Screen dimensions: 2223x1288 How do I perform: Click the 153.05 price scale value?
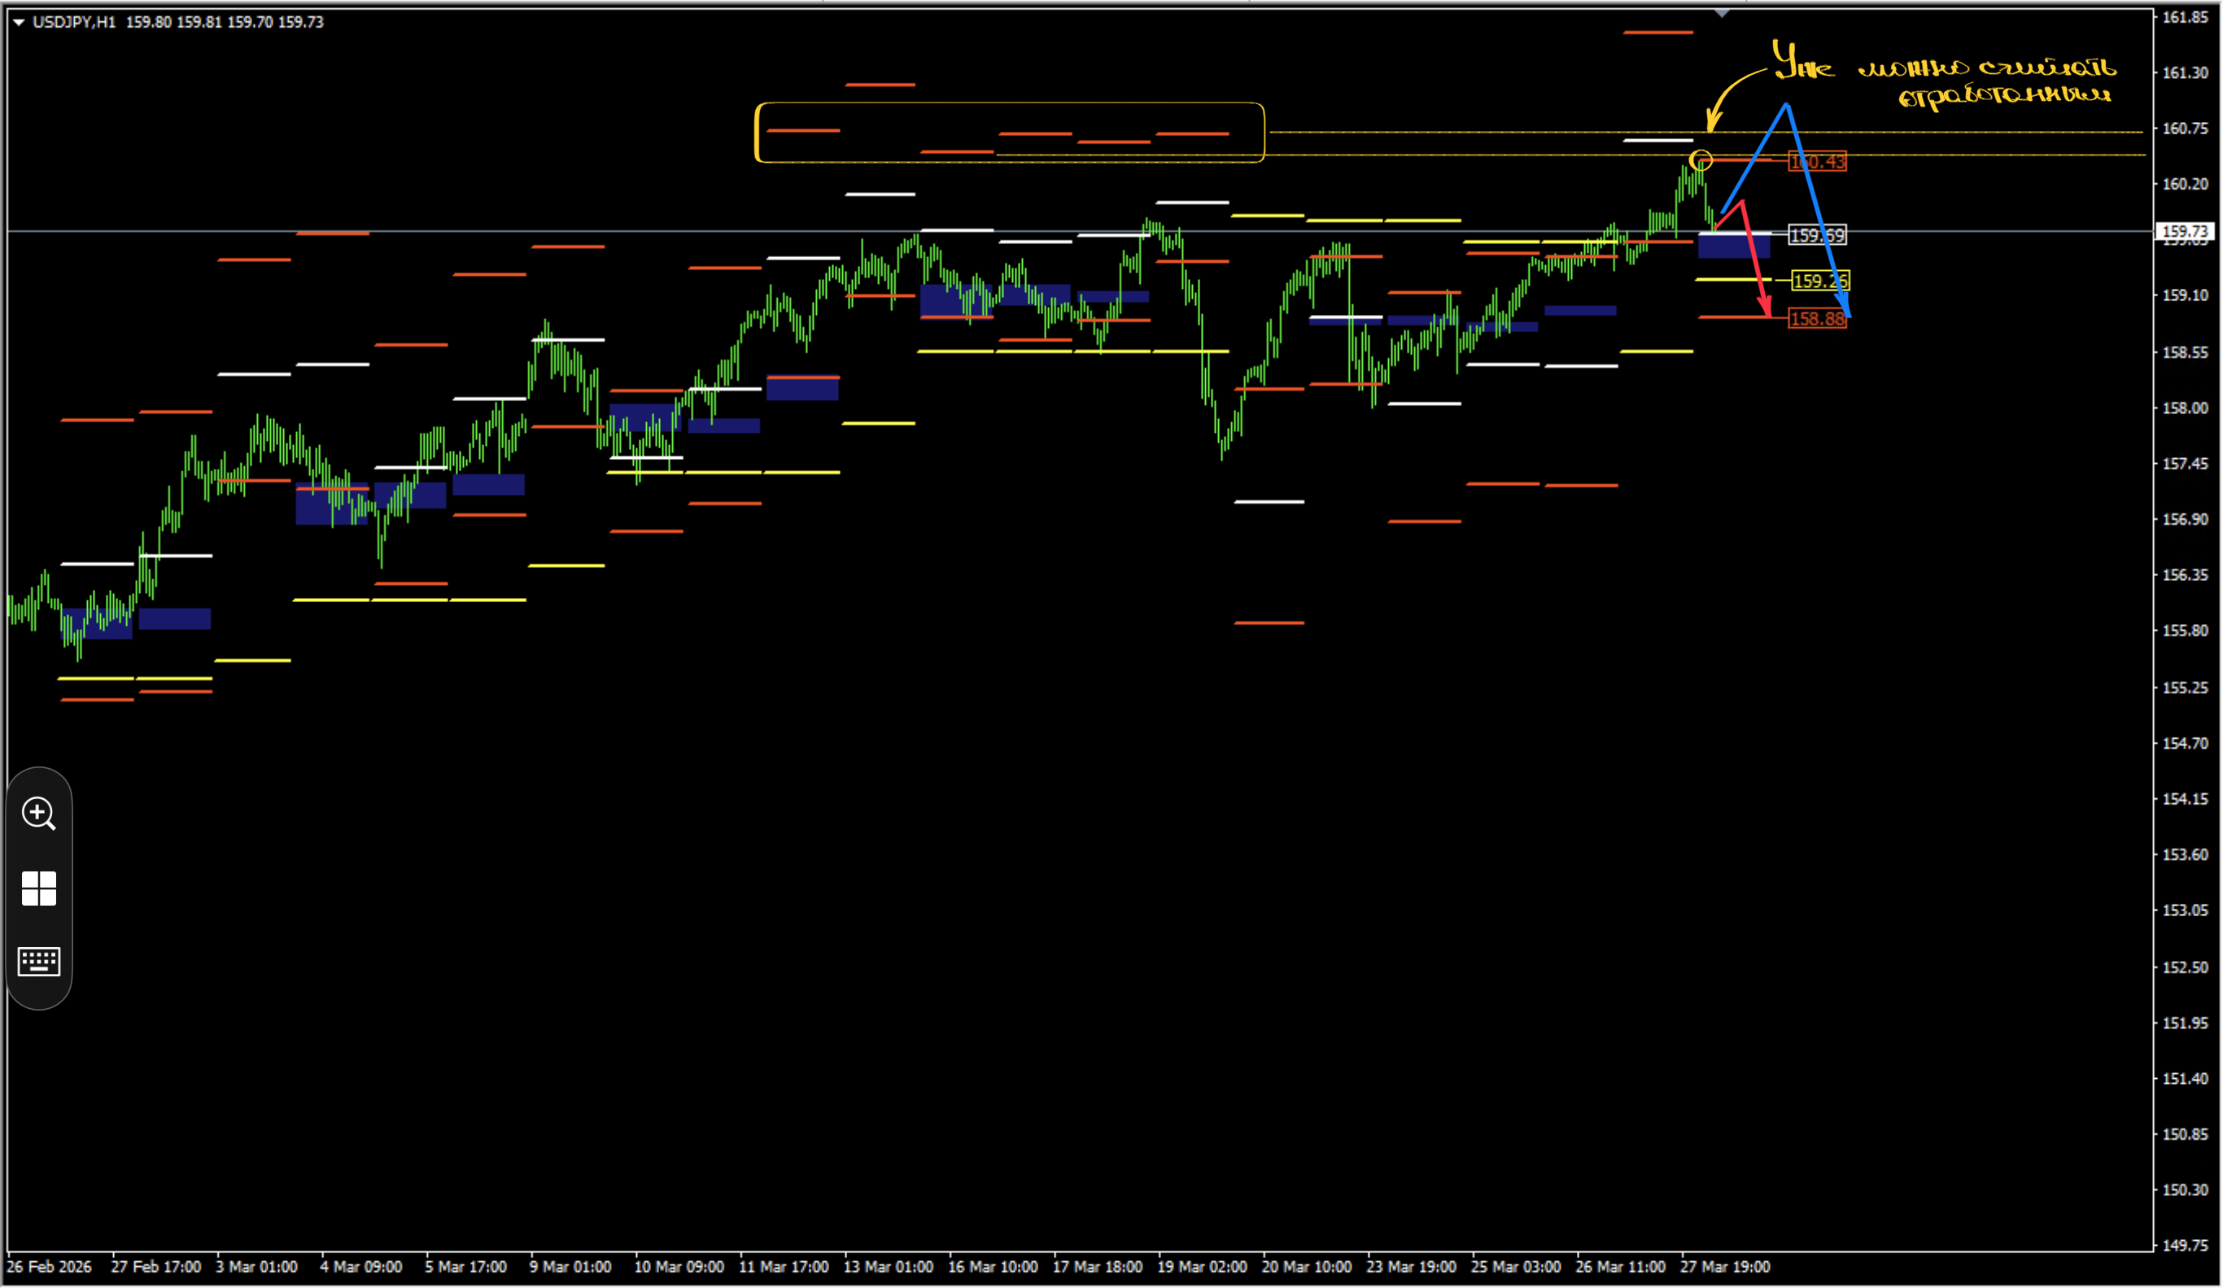click(2183, 910)
